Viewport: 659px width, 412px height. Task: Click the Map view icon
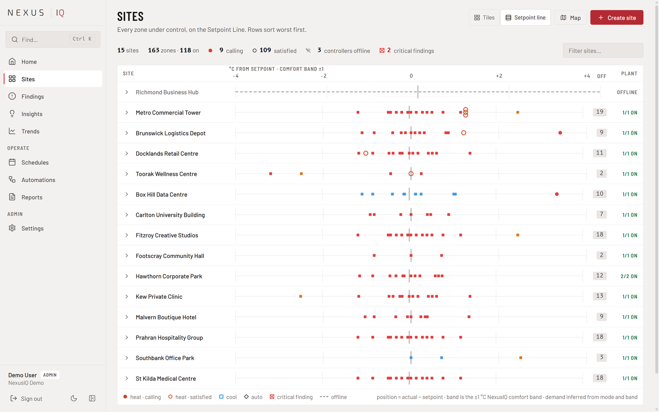(x=563, y=18)
